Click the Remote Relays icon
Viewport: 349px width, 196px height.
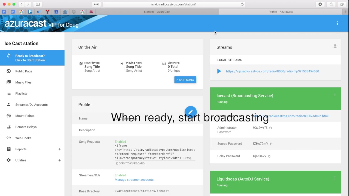pyautogui.click(x=9, y=127)
